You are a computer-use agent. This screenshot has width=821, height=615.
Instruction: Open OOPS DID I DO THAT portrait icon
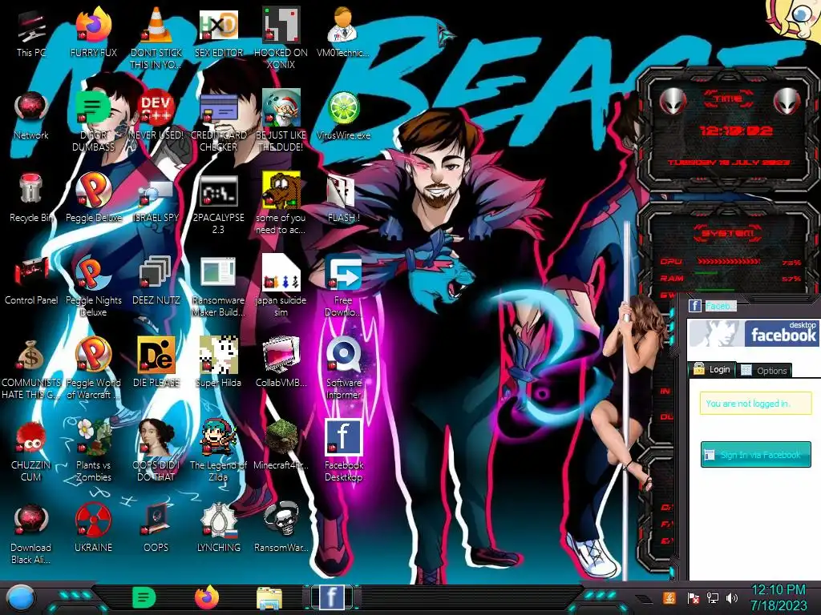point(156,452)
